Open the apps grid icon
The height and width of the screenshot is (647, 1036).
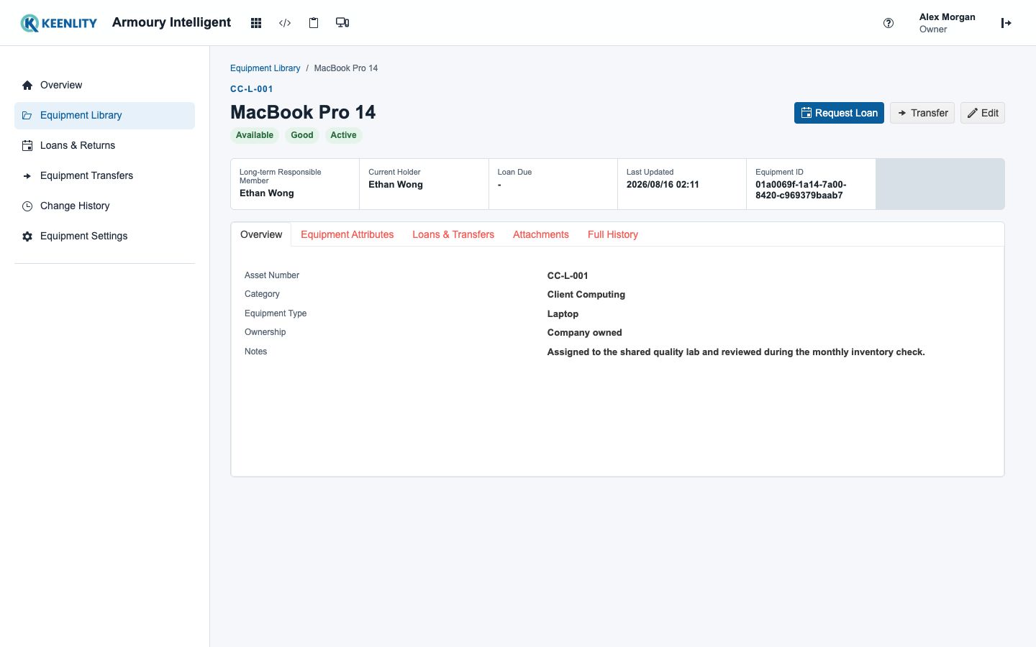click(x=256, y=23)
